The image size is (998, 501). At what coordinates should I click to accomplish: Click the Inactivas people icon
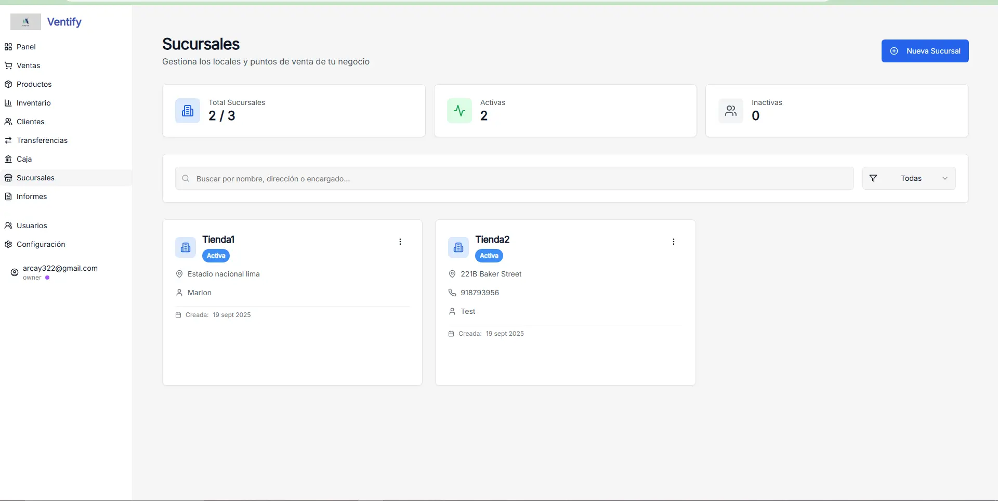point(731,111)
